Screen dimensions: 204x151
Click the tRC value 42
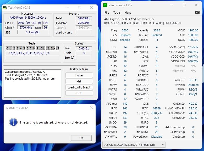coord(125,71)
